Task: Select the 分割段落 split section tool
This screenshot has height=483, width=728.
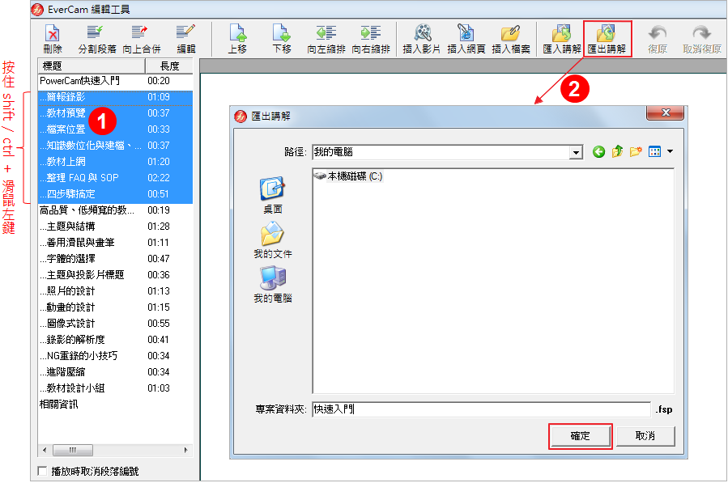Action: (96, 33)
